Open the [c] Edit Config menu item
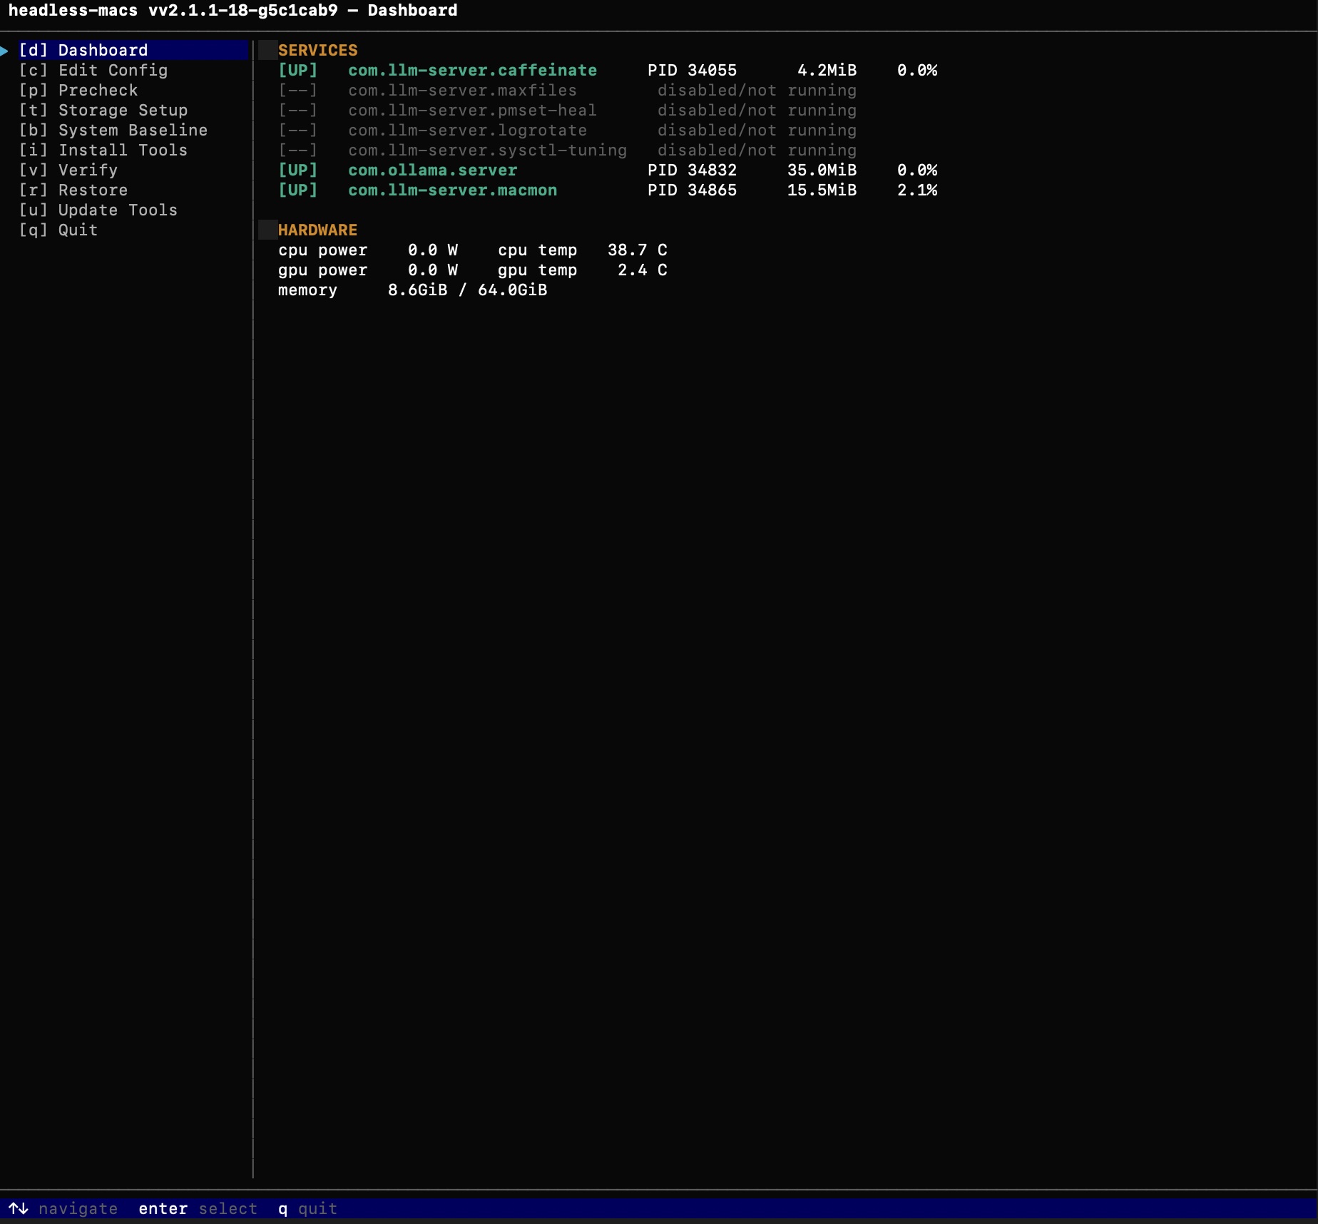The height and width of the screenshot is (1224, 1318). [x=93, y=70]
